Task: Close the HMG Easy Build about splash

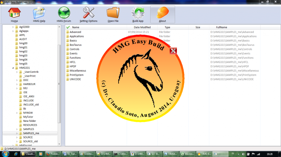Action: (173, 51)
